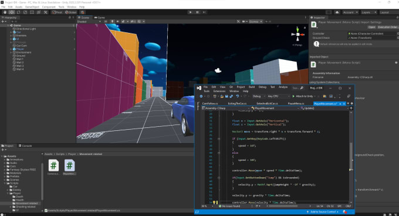Toggle scene lighting bulb icon
This screenshot has width=399, height=216.
pos(112,22)
